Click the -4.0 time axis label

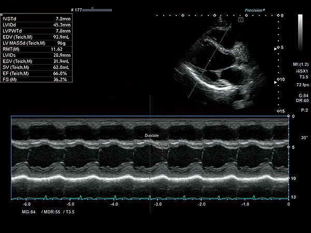click(x=114, y=205)
